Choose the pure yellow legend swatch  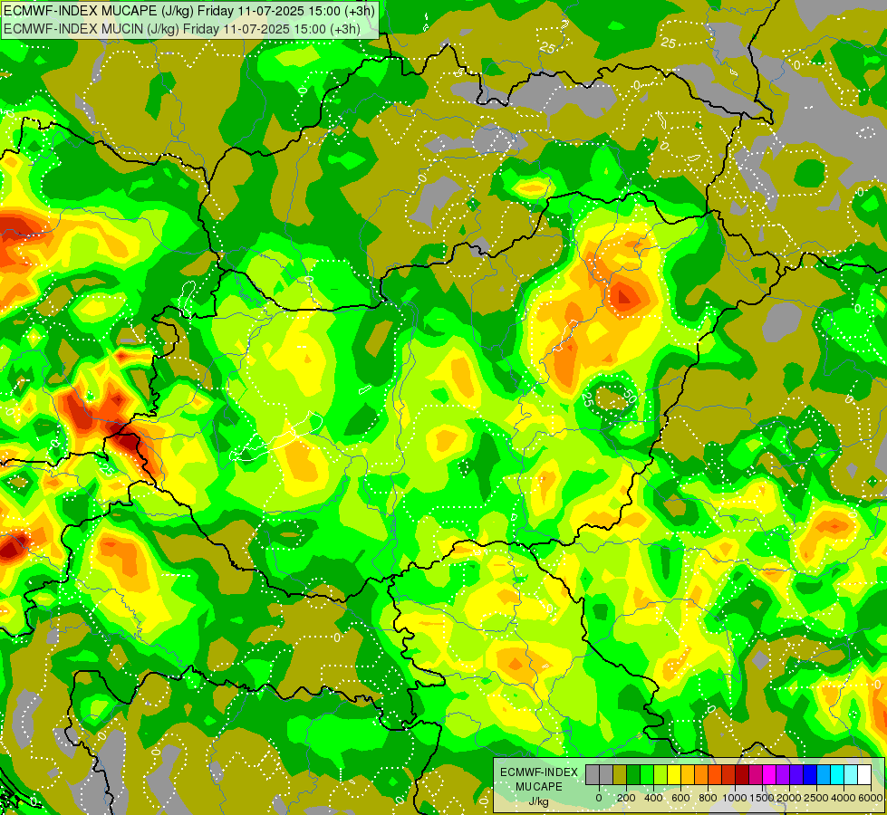tap(674, 775)
